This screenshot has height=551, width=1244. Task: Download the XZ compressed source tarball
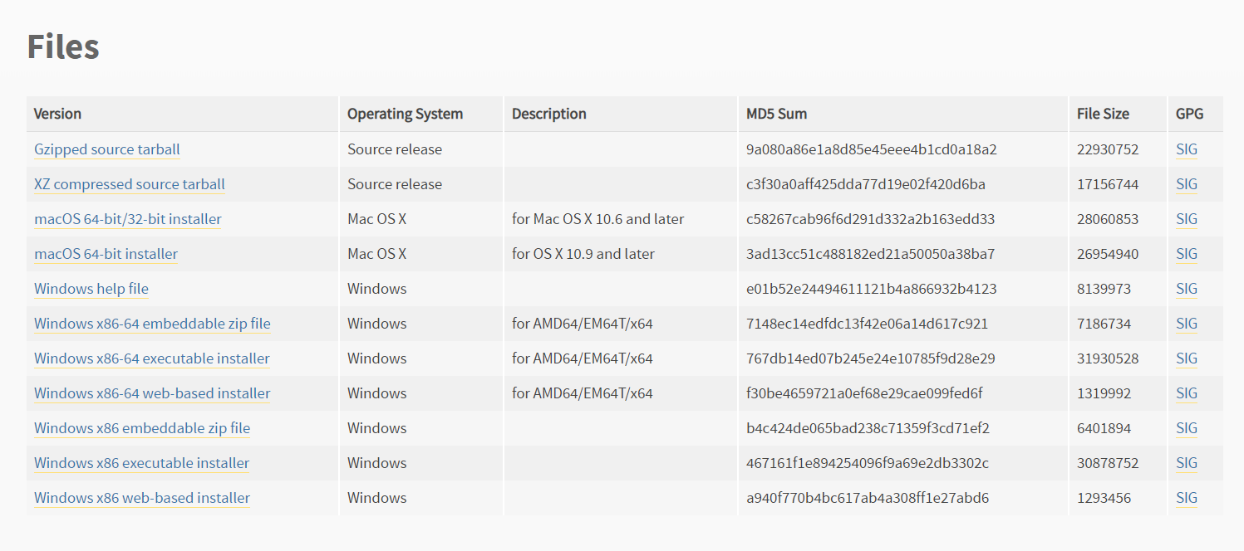point(130,184)
